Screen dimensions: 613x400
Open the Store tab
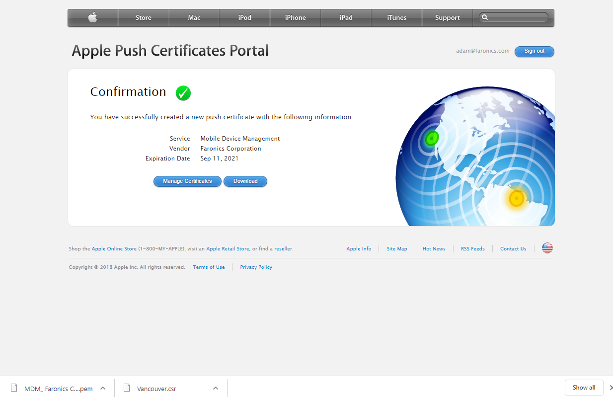tap(144, 18)
